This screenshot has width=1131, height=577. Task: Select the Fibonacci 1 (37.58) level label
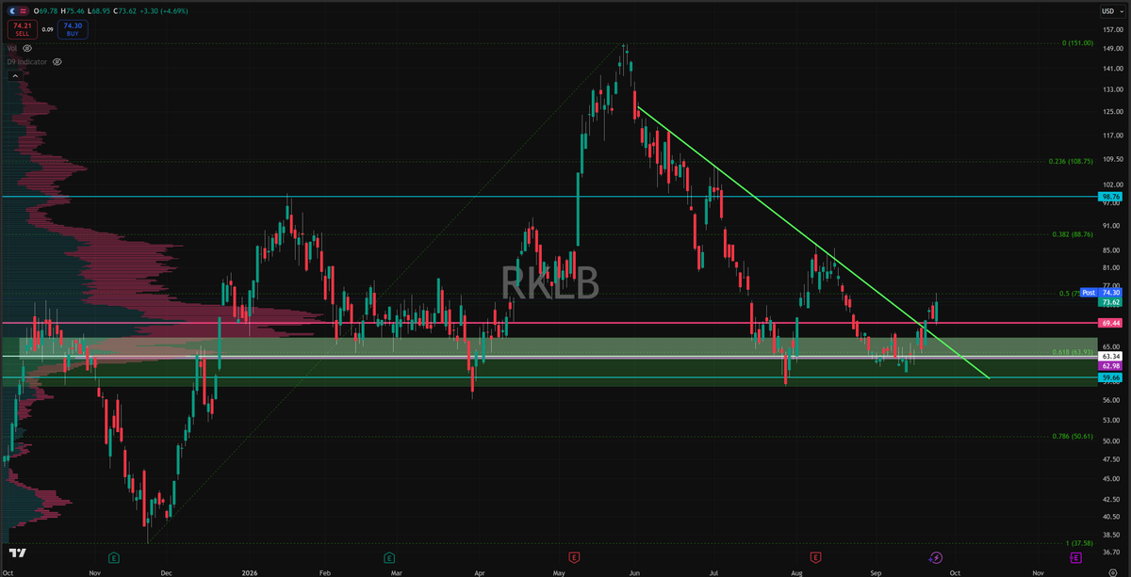(x=1078, y=543)
